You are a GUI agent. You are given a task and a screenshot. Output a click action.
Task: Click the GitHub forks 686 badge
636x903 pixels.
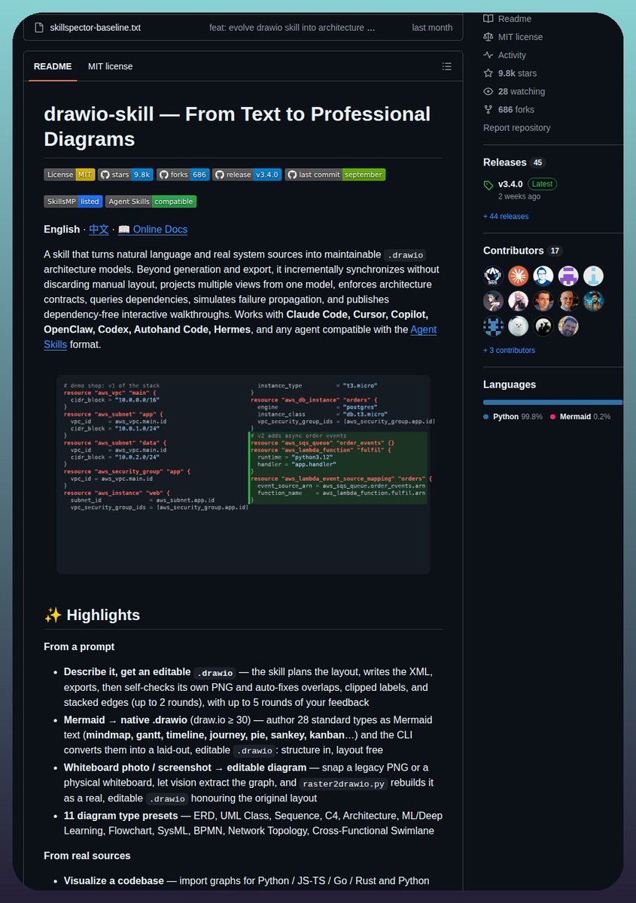(x=183, y=175)
